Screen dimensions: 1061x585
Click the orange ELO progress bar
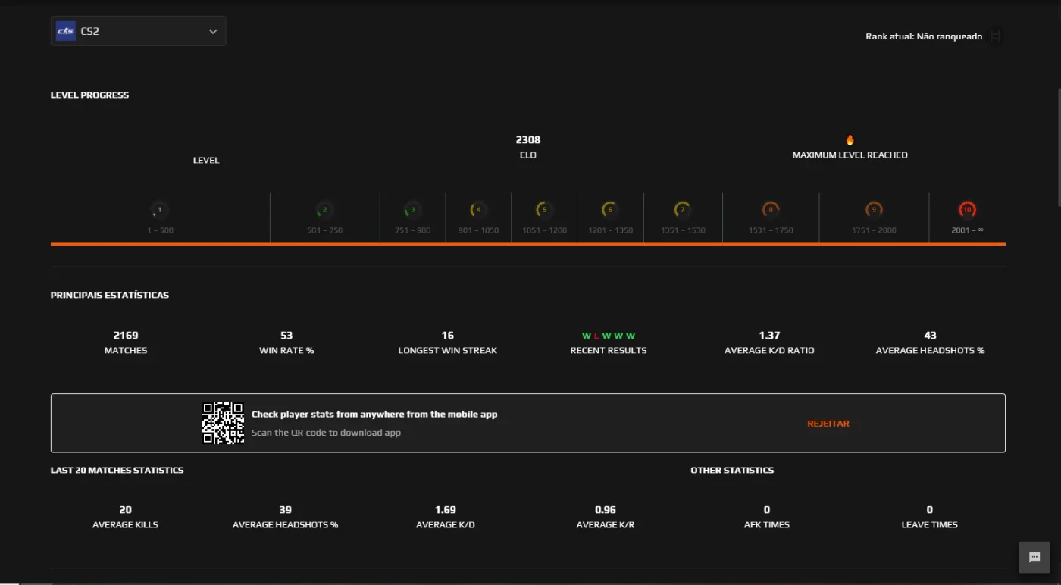[528, 244]
